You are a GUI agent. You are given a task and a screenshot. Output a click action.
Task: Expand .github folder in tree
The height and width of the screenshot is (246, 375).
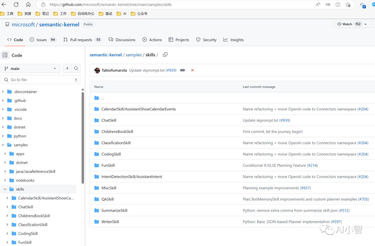[x=3, y=100]
